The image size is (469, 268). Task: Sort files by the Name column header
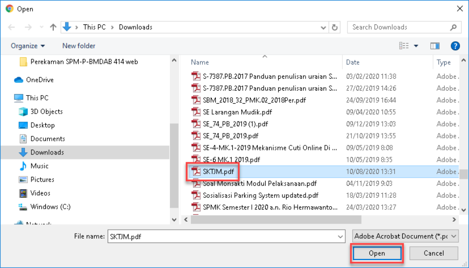point(200,62)
